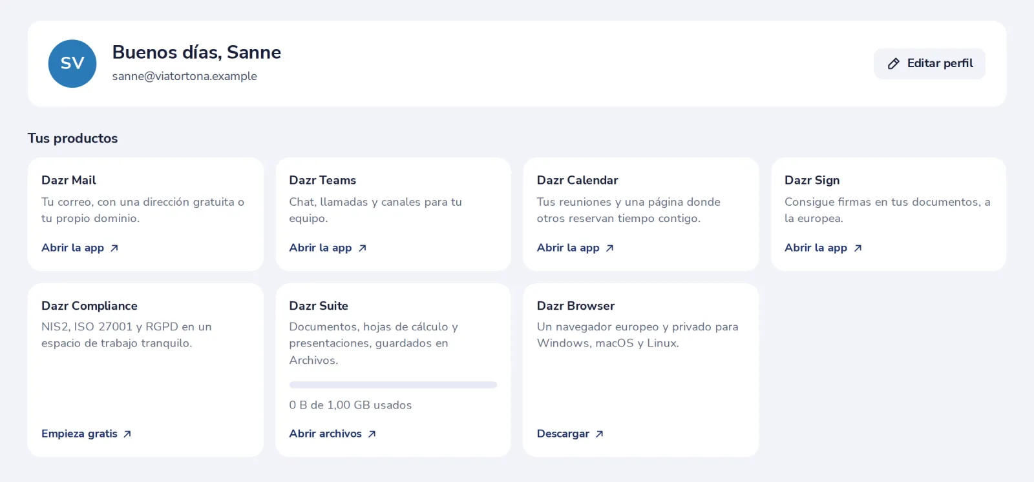Click the 'Tus productos' heading
This screenshot has height=482, width=1034.
tap(72, 138)
